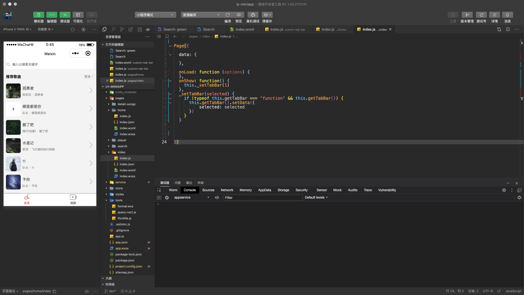
Task: Tap the 视频 tab bar button
Action: (73, 199)
